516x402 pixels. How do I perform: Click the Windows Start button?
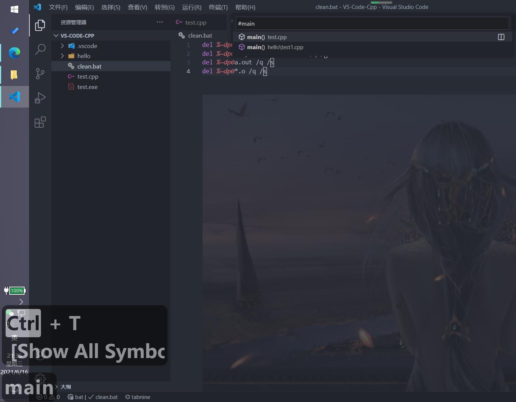(x=15, y=9)
